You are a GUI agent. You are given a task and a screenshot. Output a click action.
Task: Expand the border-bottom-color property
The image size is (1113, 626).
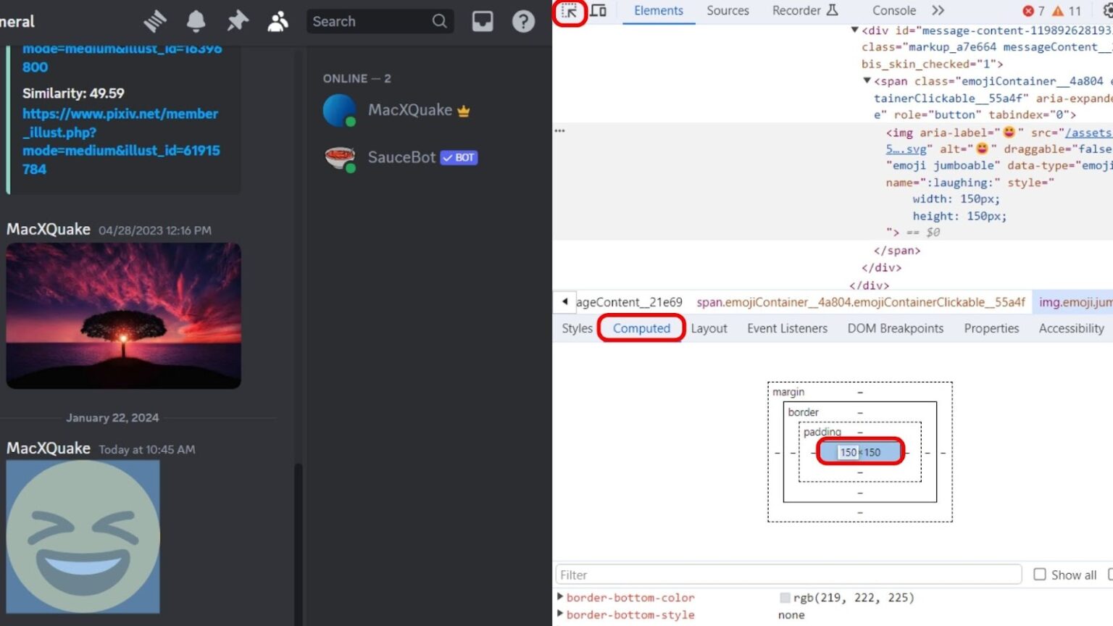[559, 598]
